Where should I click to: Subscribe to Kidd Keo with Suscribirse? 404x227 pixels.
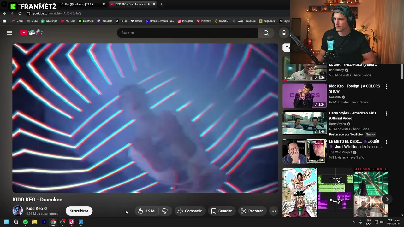pyautogui.click(x=79, y=211)
